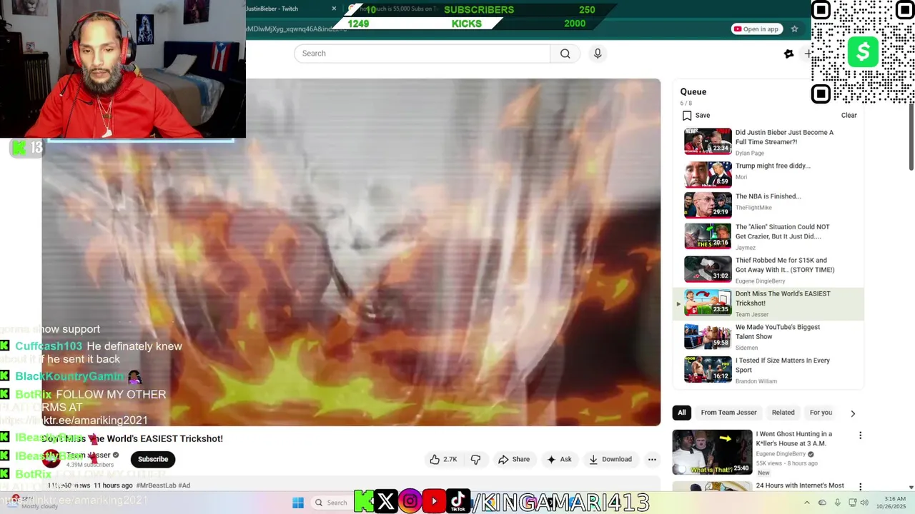Subscribe to Team Jesser channel
The height and width of the screenshot is (514, 915).
click(x=153, y=459)
